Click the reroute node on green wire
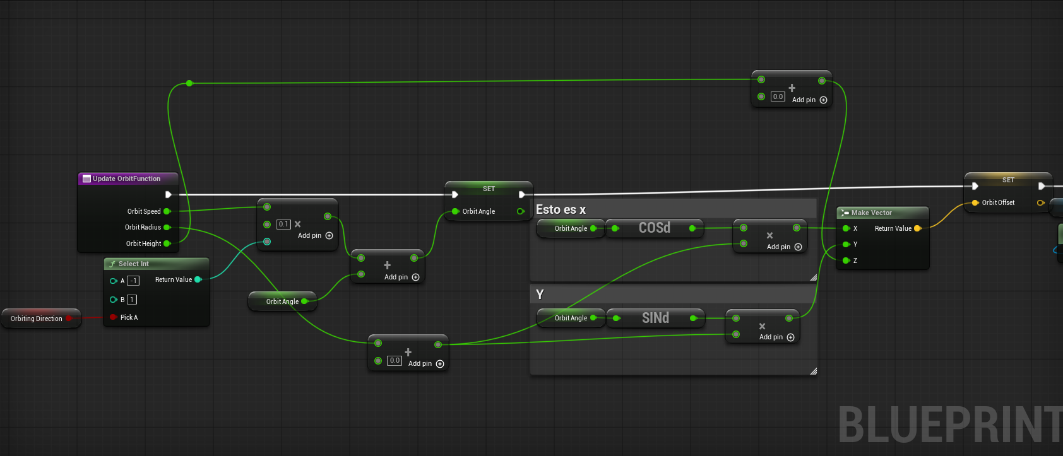 (189, 83)
